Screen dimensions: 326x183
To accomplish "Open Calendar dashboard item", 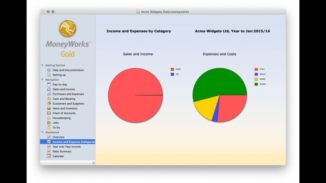I will pos(58,156).
